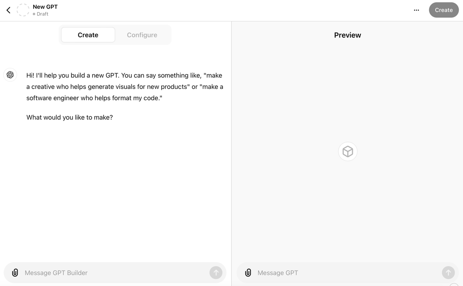Click the ChatGPT logo next to the greeting message
463x286 pixels.
coord(10,74)
